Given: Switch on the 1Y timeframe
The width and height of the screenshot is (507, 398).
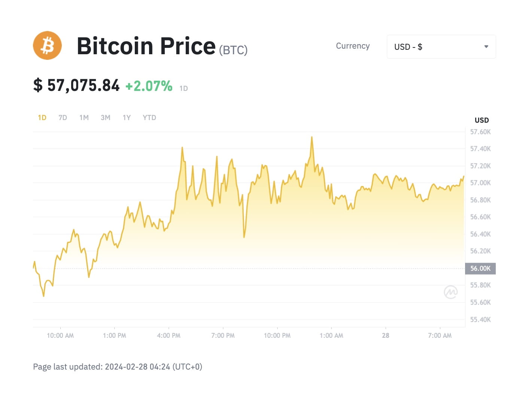Looking at the screenshot, I should click(127, 117).
